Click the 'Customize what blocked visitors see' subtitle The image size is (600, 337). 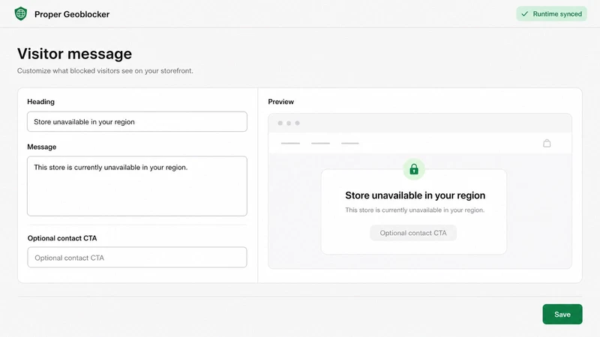click(x=105, y=70)
